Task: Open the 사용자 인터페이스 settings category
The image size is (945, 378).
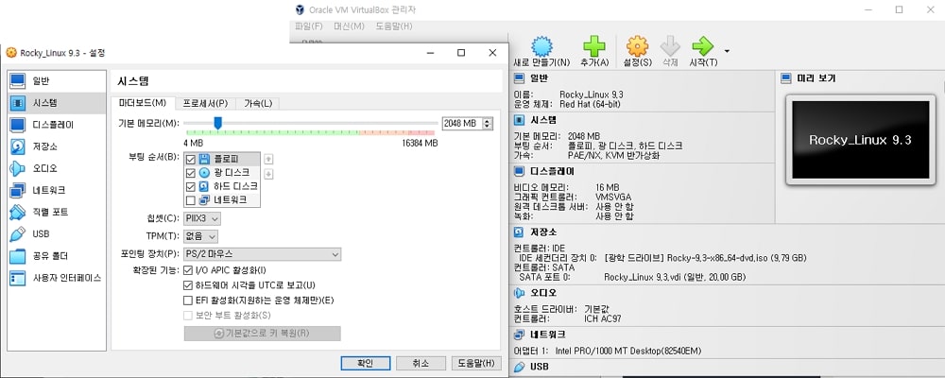Action: 56,278
